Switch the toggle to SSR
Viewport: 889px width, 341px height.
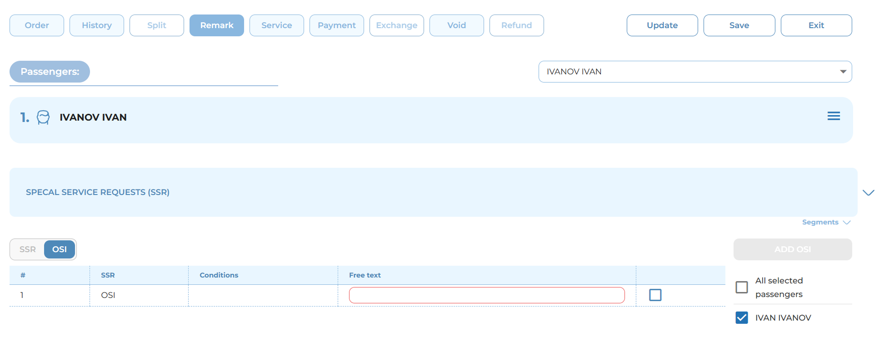click(x=28, y=249)
